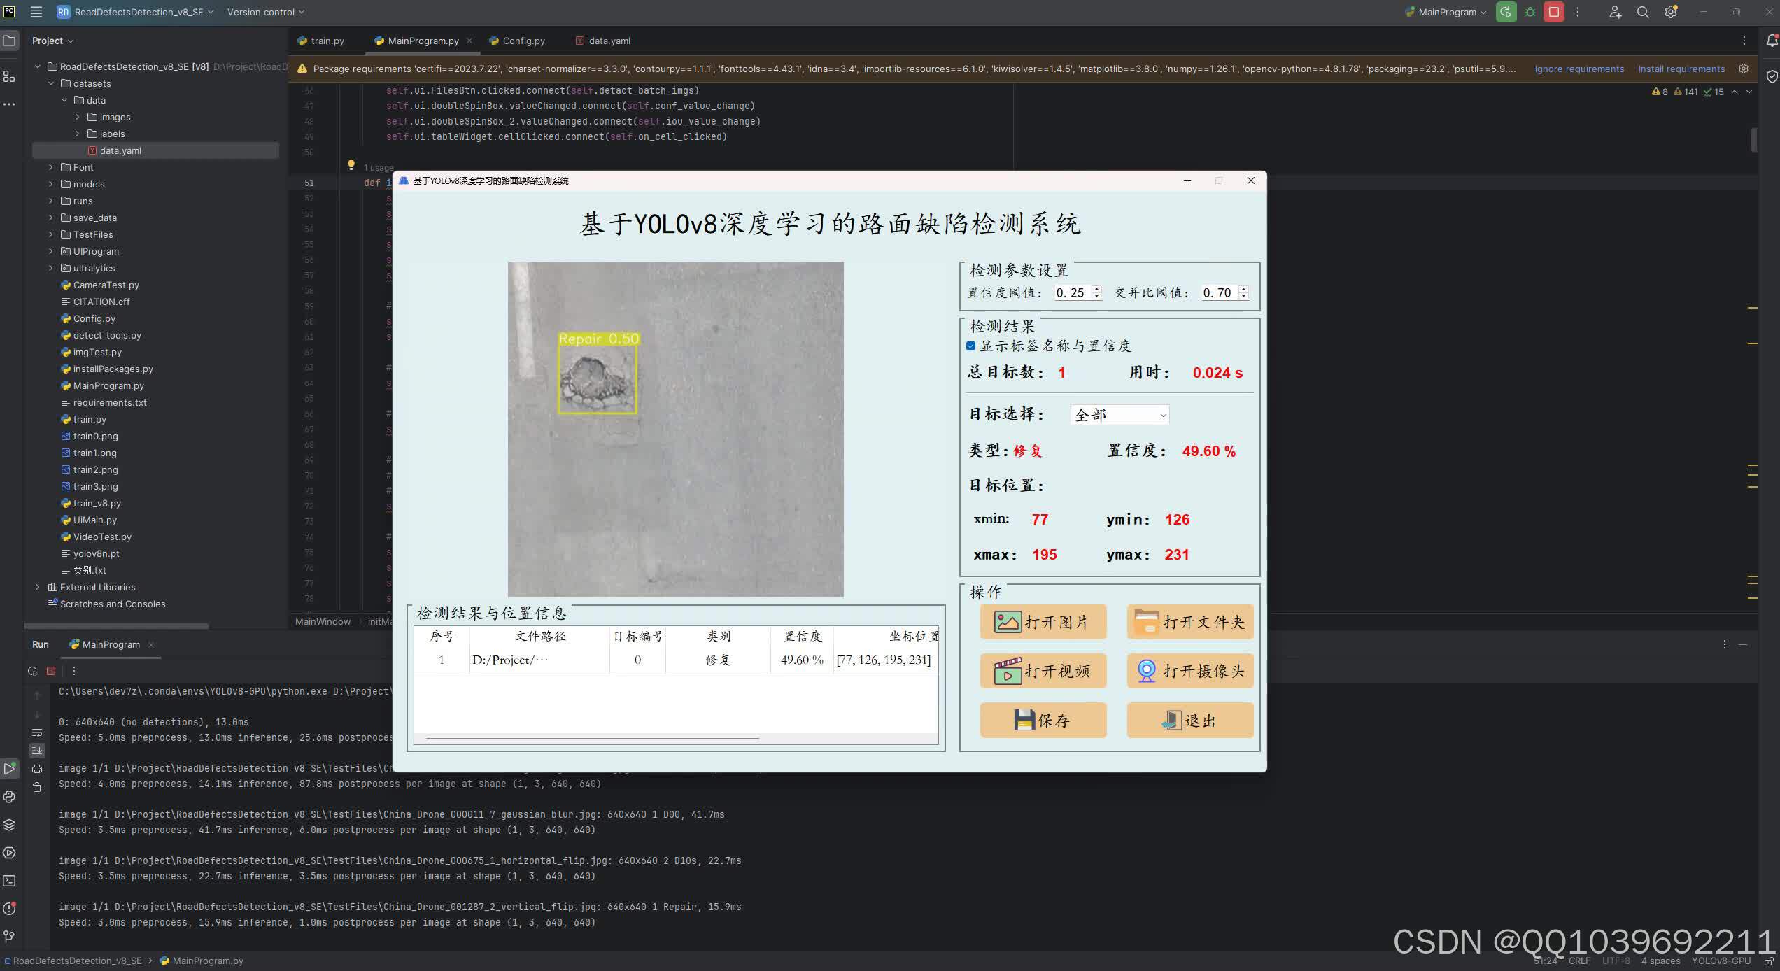Expand the External Libraries node
Viewport: 1780px width, 971px height.
(38, 587)
